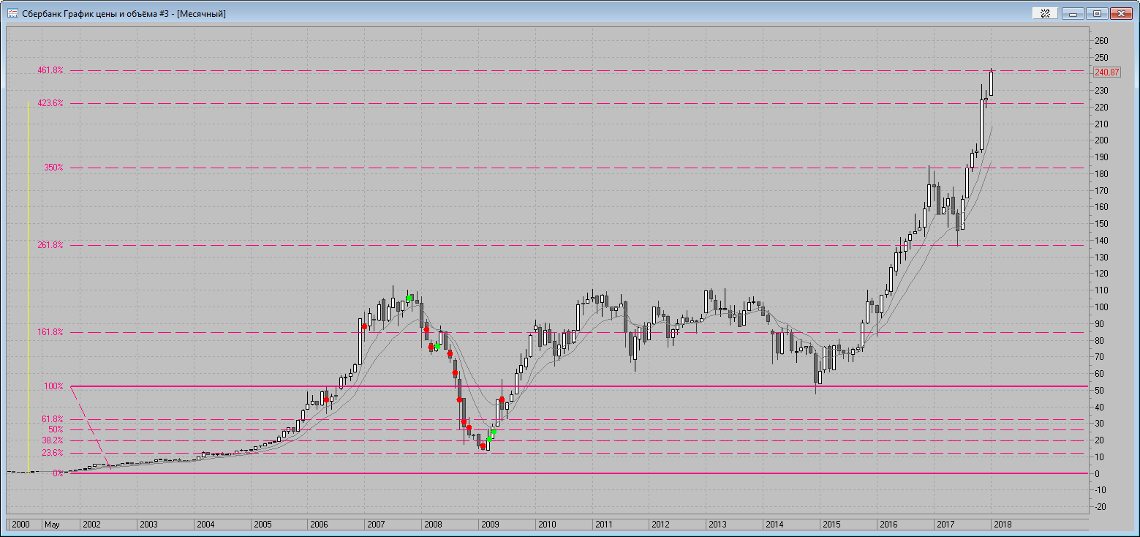Image resolution: width=1140 pixels, height=537 pixels.
Task: Click the chart link/unlink icon in title bar
Action: point(1045,13)
